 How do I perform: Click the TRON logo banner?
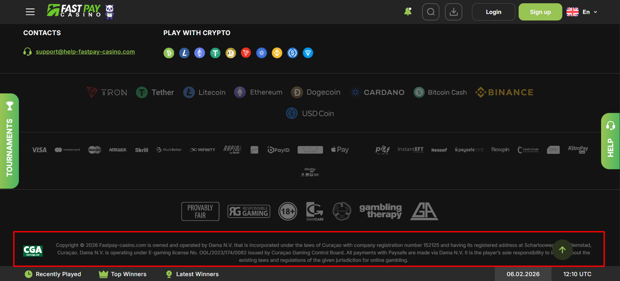click(107, 92)
